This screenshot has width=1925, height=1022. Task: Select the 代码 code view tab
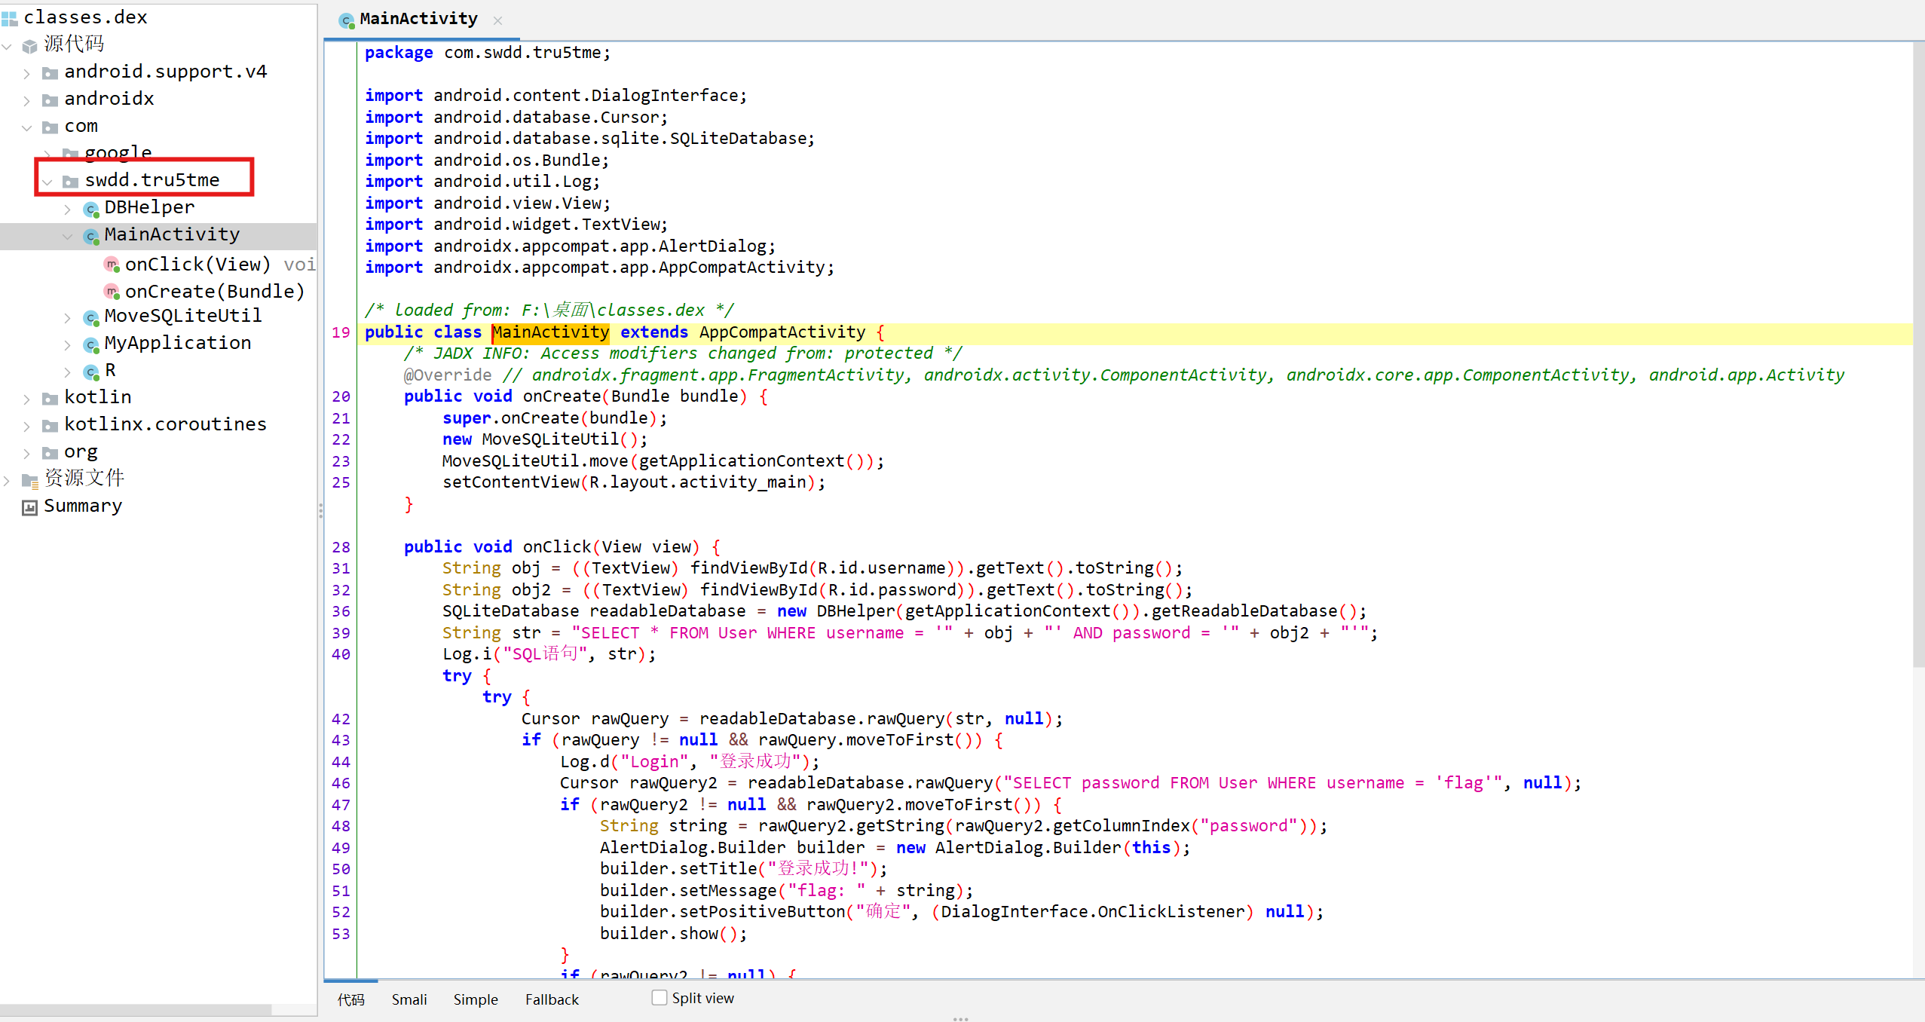tap(351, 999)
